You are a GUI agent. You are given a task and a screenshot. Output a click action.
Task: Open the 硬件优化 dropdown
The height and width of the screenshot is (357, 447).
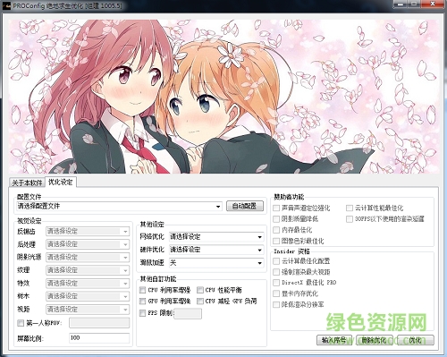(x=216, y=250)
